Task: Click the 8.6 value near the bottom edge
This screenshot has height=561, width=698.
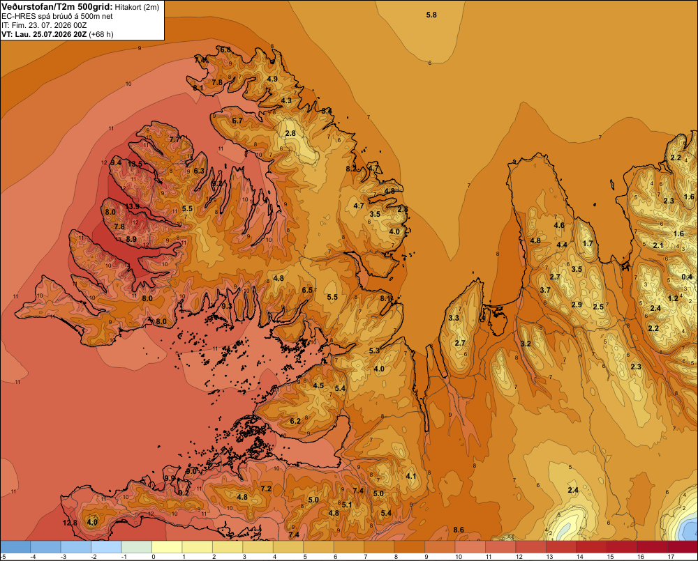Action: pyautogui.click(x=459, y=530)
